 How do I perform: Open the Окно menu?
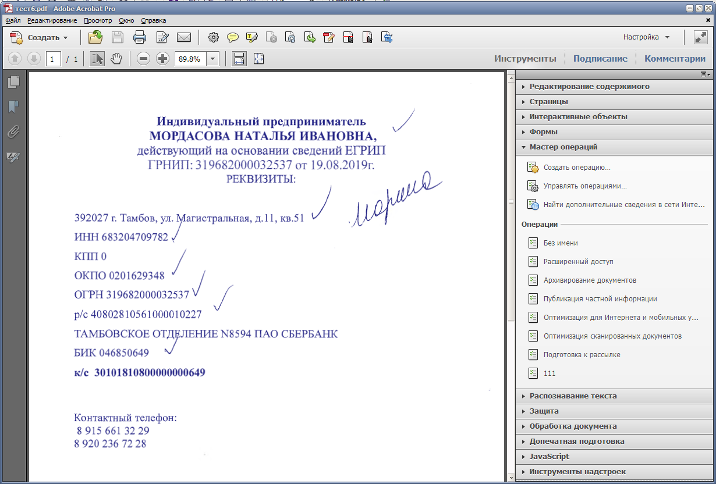(126, 20)
